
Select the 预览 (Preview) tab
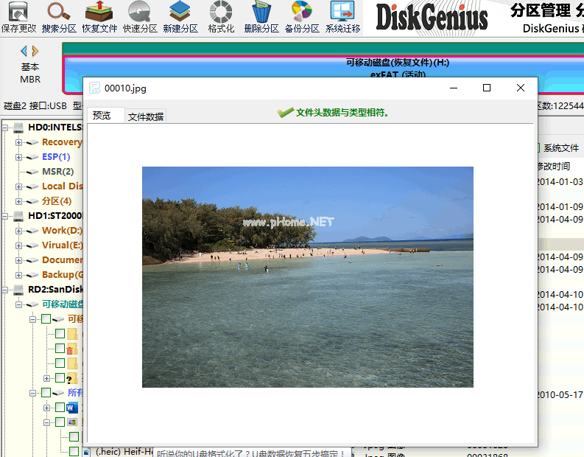pyautogui.click(x=102, y=116)
